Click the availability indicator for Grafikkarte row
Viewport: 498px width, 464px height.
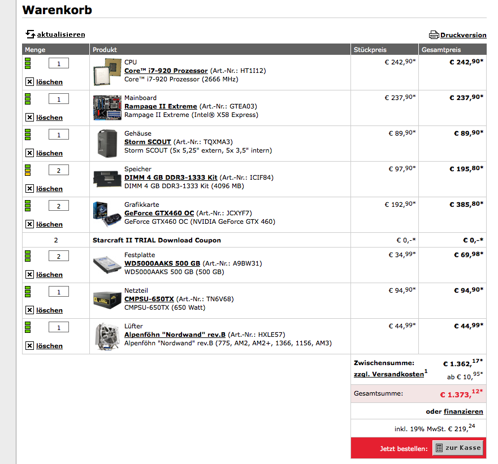click(x=28, y=206)
